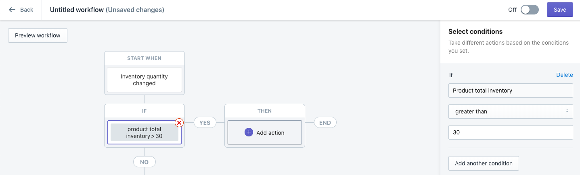Click the back arrow icon
Screen dimensions: 580x175
12,10
